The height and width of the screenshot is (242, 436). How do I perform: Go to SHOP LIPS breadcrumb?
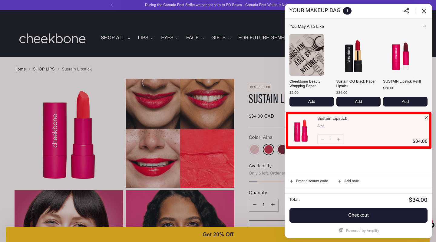[x=44, y=69]
